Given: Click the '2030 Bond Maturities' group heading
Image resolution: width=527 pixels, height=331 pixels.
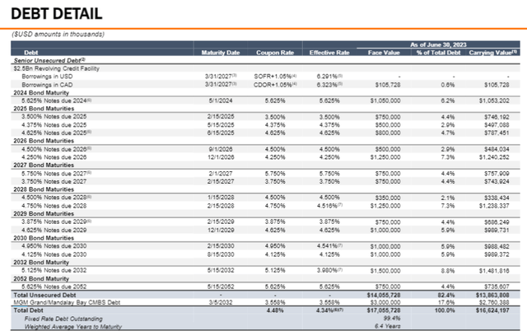Looking at the screenshot, I should pyautogui.click(x=44, y=238).
